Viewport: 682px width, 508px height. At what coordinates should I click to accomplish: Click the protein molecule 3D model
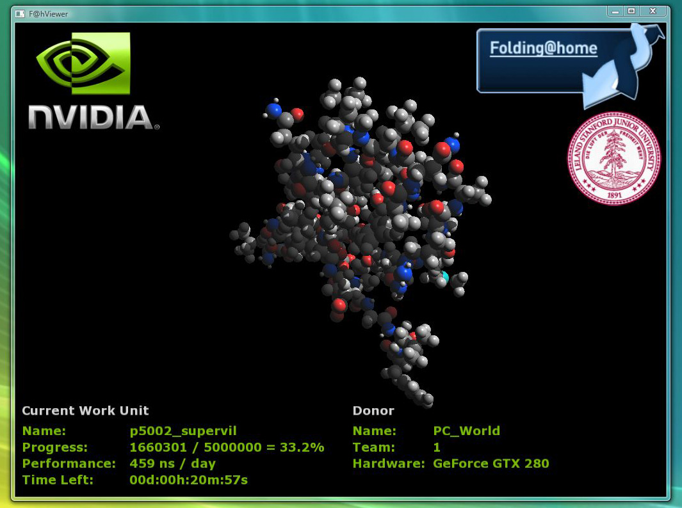361,241
